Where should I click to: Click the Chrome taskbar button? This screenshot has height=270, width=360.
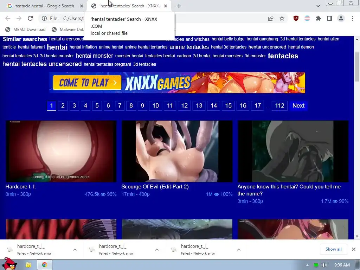tap(45, 265)
